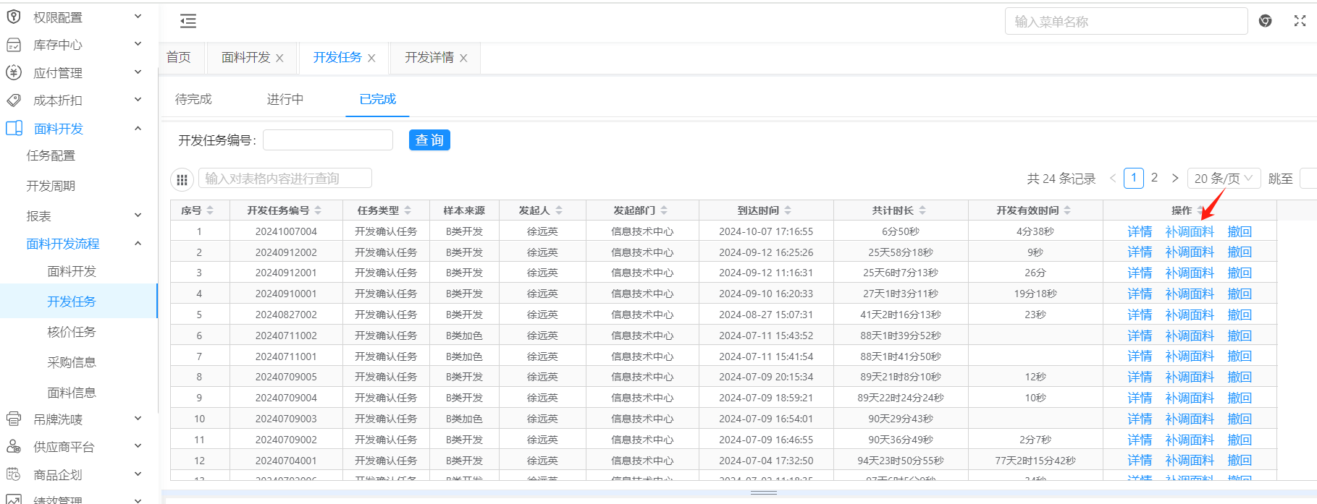Sort by 到达时间 column arrows
Image resolution: width=1317 pixels, height=504 pixels.
click(x=788, y=210)
